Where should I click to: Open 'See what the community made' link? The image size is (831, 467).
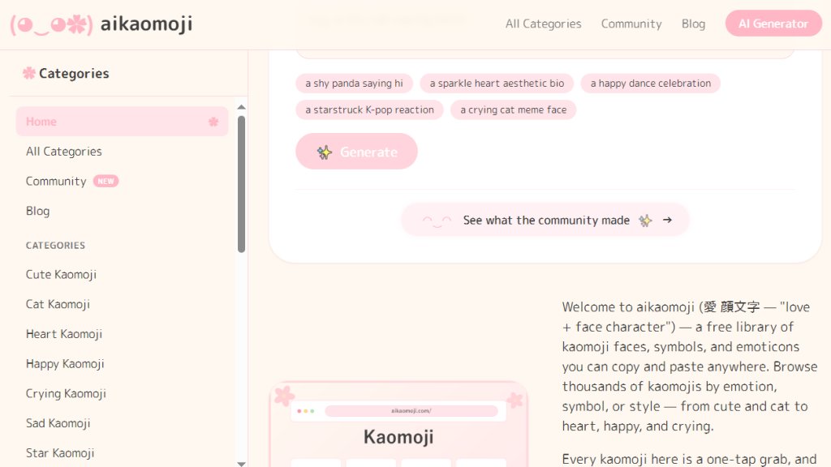(x=545, y=220)
